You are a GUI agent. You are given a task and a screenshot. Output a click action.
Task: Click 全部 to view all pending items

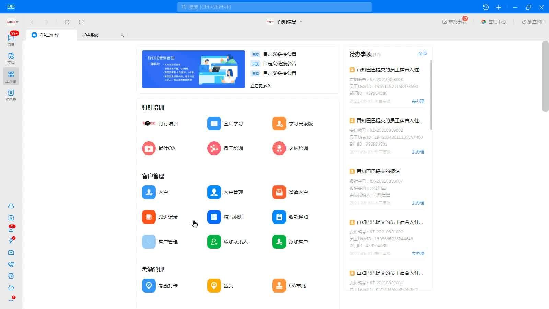pos(422,54)
